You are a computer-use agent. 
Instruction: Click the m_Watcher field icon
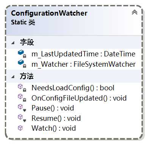[x=22, y=64]
